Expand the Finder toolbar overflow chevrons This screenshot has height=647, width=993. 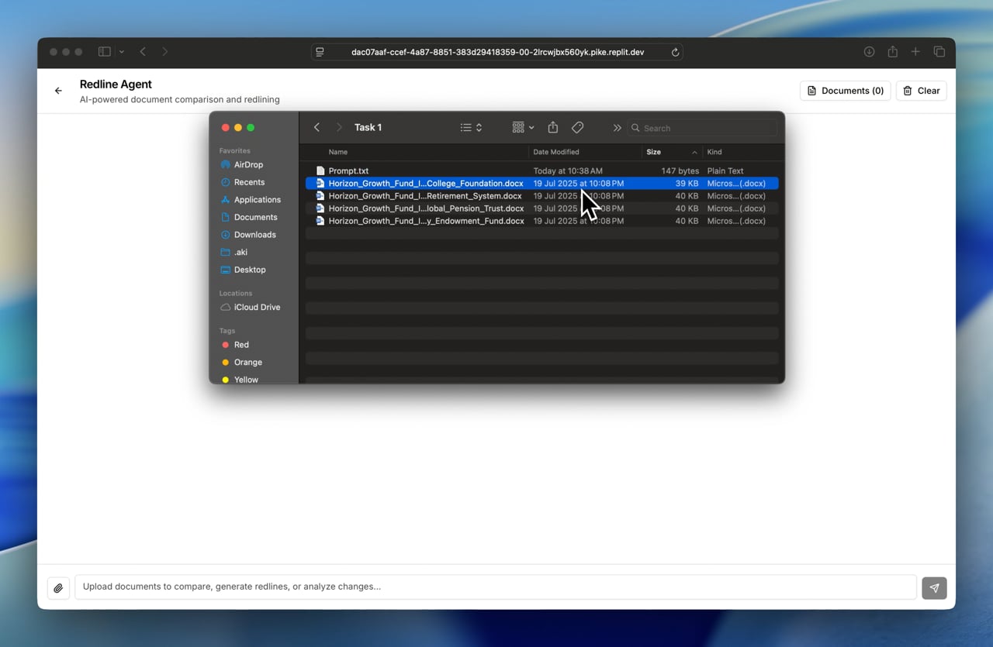[x=617, y=128]
